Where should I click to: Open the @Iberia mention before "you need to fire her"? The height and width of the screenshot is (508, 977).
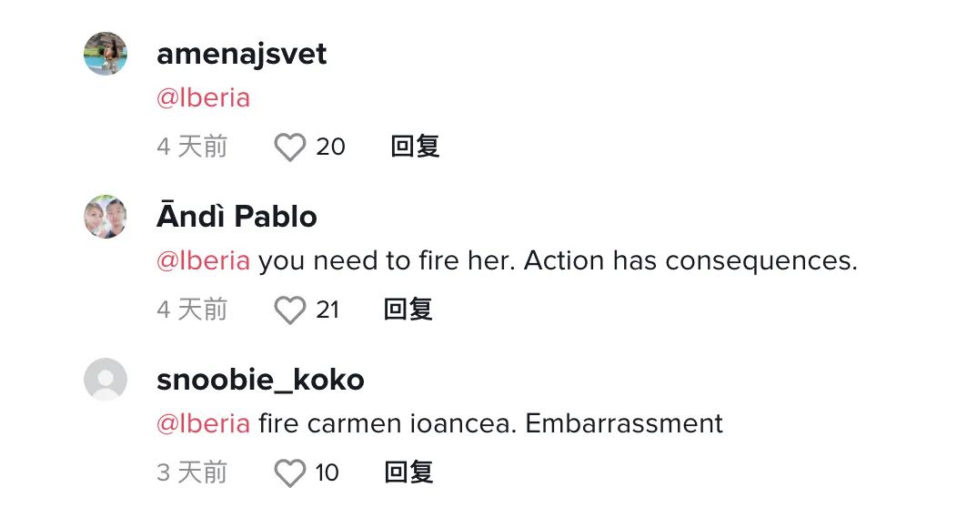pos(203,260)
